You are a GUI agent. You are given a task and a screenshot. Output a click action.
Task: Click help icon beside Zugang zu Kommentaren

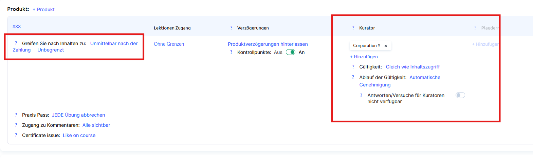tap(16, 125)
